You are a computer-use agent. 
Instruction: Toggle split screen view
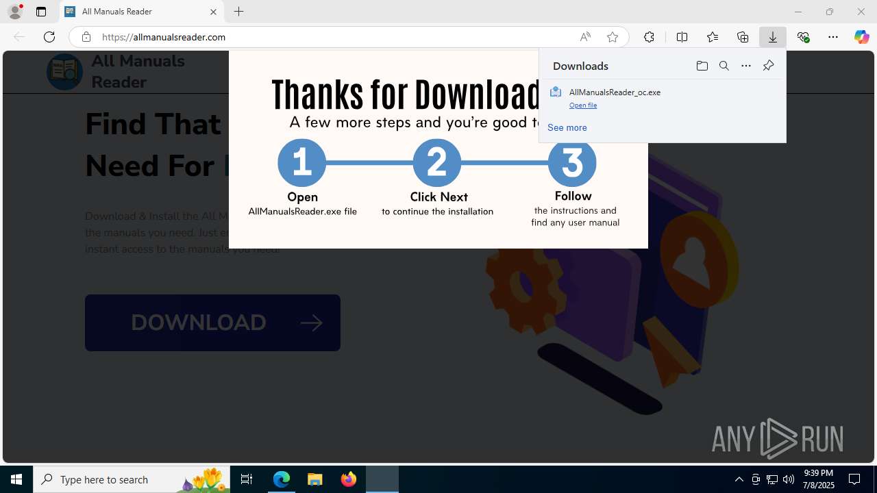click(682, 37)
